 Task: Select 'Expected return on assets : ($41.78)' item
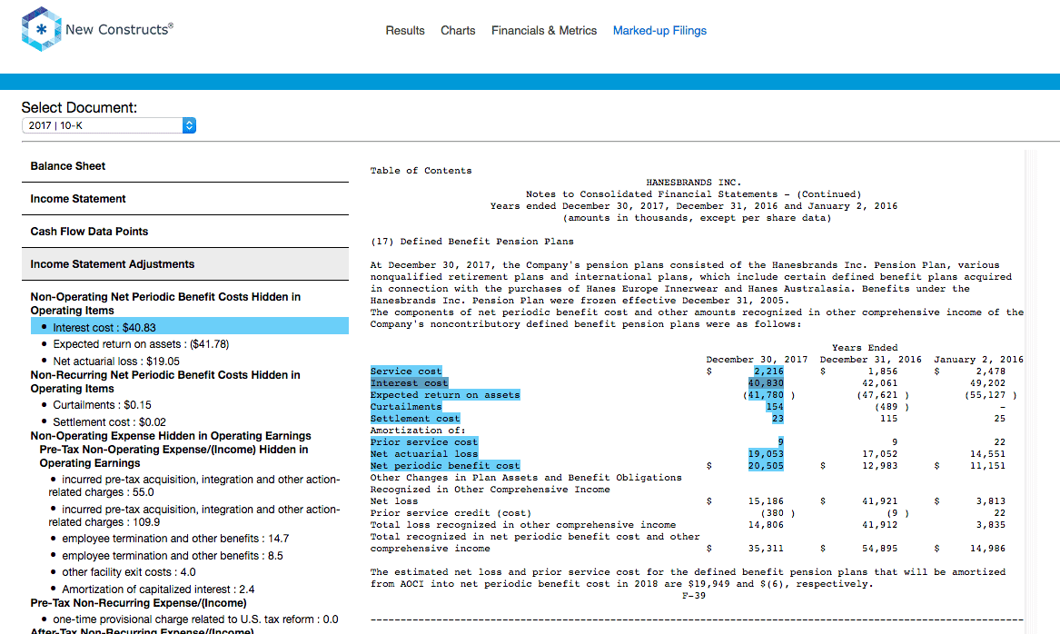pos(141,344)
